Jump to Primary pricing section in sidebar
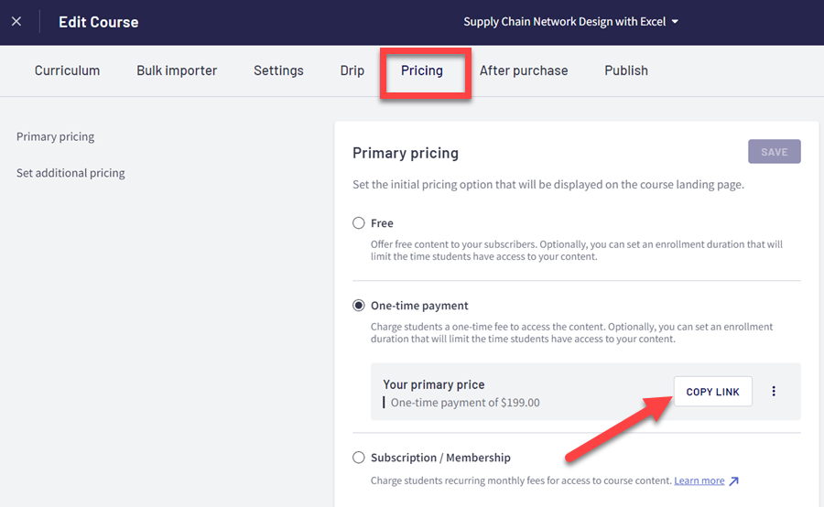 point(55,136)
